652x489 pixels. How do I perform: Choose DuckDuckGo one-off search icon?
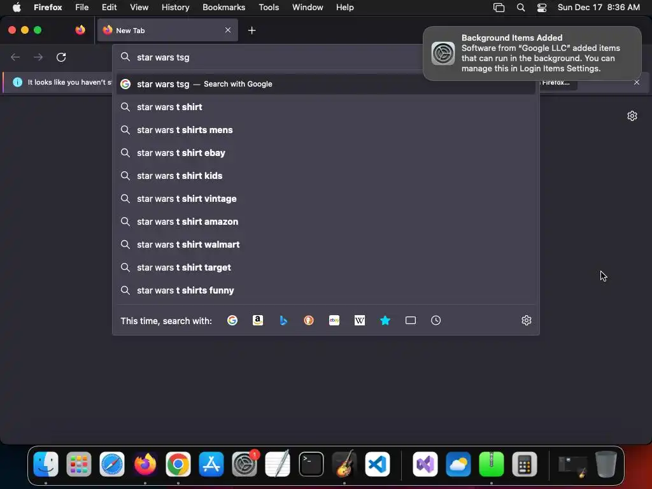pos(309,320)
